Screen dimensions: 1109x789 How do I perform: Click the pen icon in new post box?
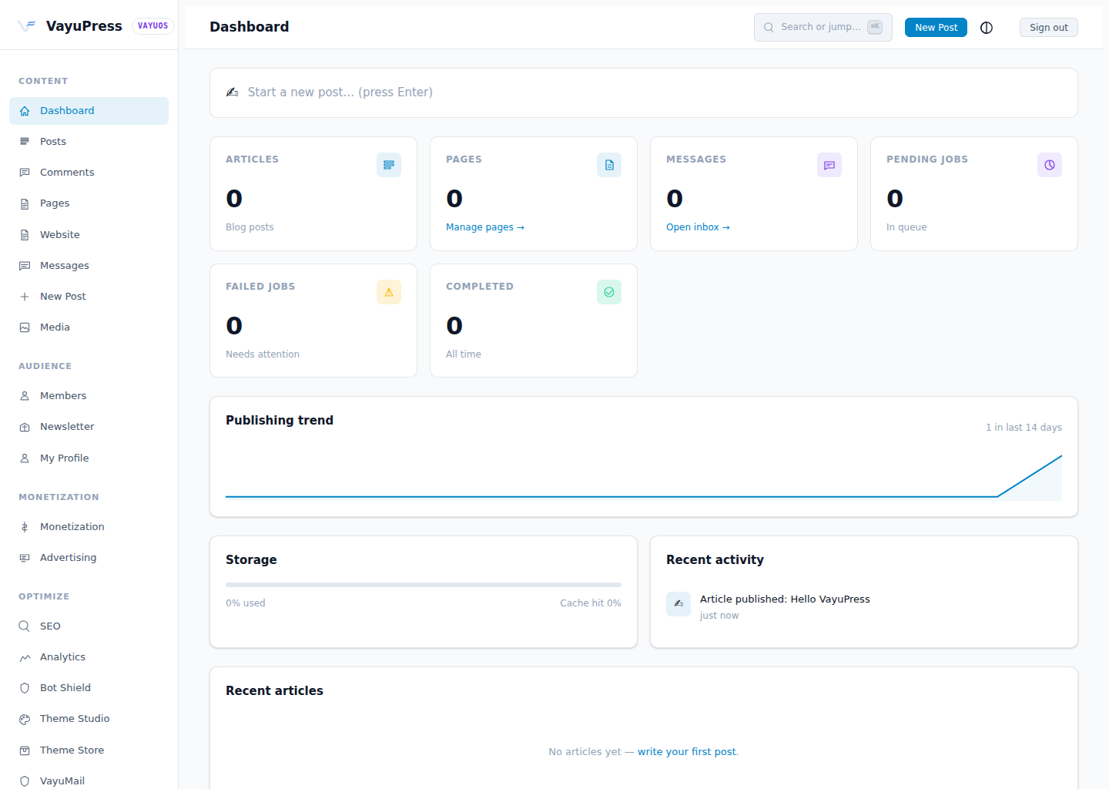(x=232, y=92)
